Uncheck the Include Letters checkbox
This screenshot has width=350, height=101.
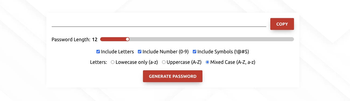pos(98,51)
